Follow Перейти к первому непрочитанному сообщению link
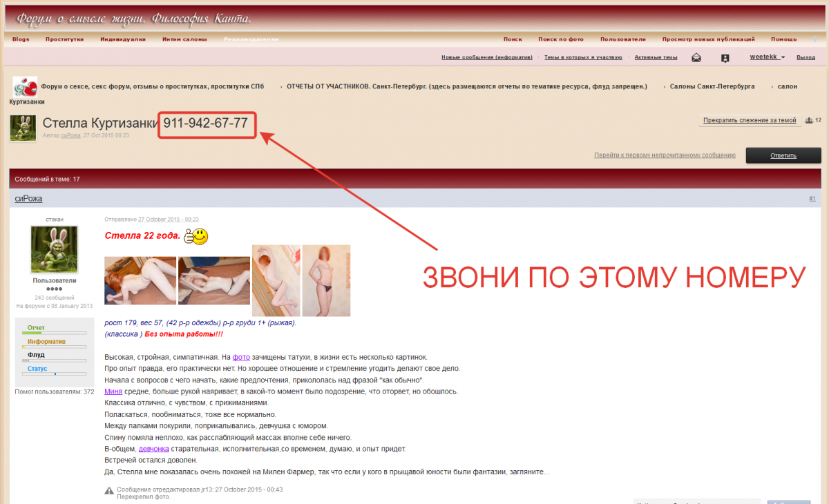 click(x=664, y=155)
